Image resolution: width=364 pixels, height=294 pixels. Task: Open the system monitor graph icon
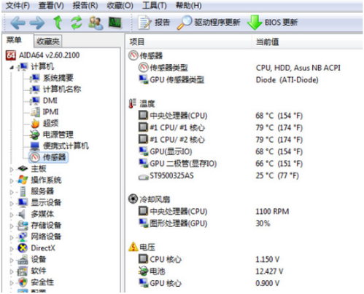click(115, 23)
